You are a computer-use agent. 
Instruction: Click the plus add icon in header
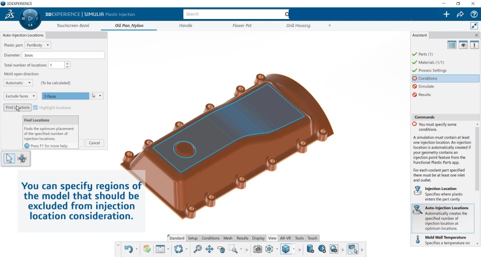point(446,14)
